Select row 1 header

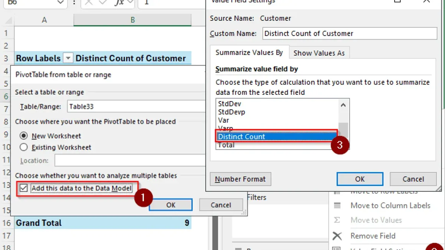coord(6,33)
